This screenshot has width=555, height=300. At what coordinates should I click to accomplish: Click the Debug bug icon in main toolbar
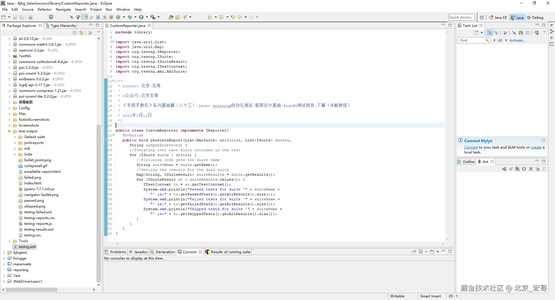(x=130, y=17)
